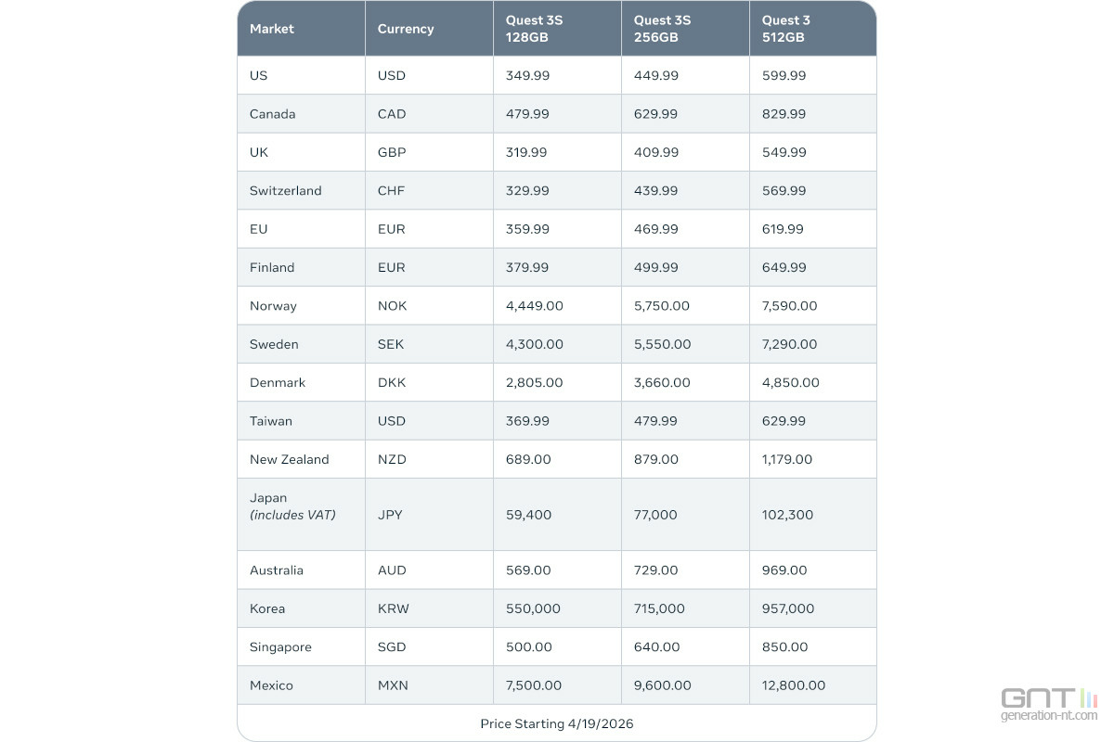Image resolution: width=1114 pixels, height=742 pixels.
Task: Click the Price Starting 4/19/2026 footer text
Action: click(557, 723)
